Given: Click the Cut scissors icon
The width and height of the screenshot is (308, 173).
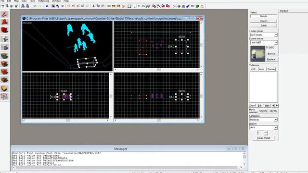Looking at the screenshot, I should [93, 6].
